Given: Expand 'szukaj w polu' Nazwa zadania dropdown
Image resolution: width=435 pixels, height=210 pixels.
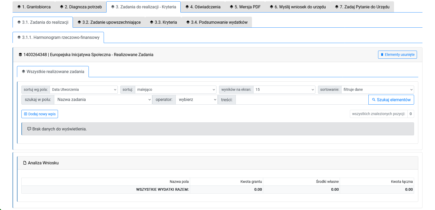Looking at the screenshot, I should (x=103, y=100).
